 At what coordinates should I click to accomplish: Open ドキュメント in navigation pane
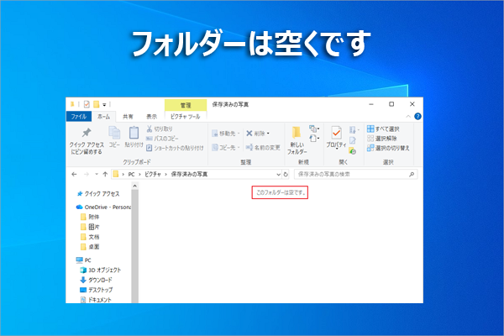[96, 300]
